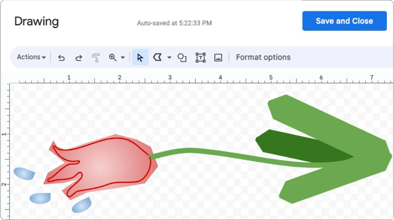Click the Drawing title heading
The width and height of the screenshot is (394, 220).
click(36, 21)
